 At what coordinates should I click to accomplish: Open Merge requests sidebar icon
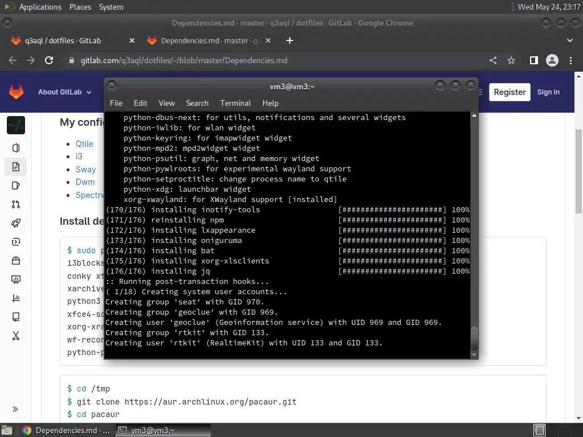pos(16,204)
